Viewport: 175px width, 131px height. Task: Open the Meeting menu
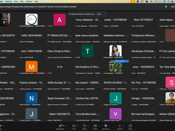pos(8,1)
